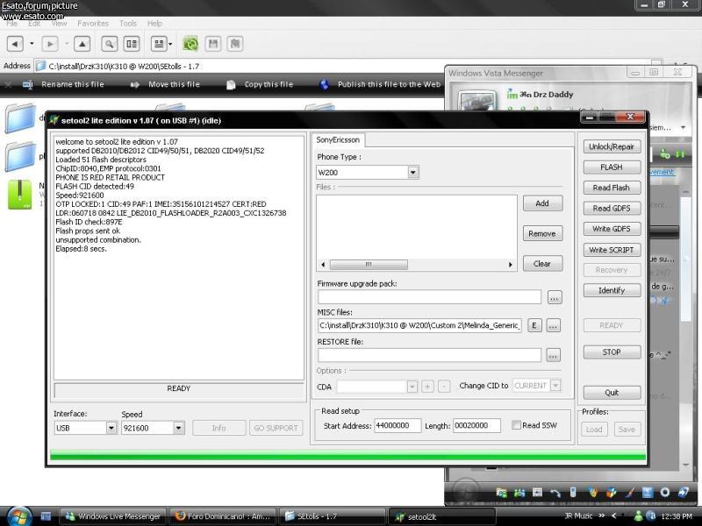Select the SonyEricsson tab
The width and height of the screenshot is (702, 526).
(338, 139)
